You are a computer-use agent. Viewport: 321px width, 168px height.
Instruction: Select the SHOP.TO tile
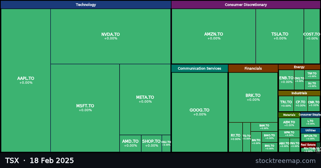pos(151,143)
